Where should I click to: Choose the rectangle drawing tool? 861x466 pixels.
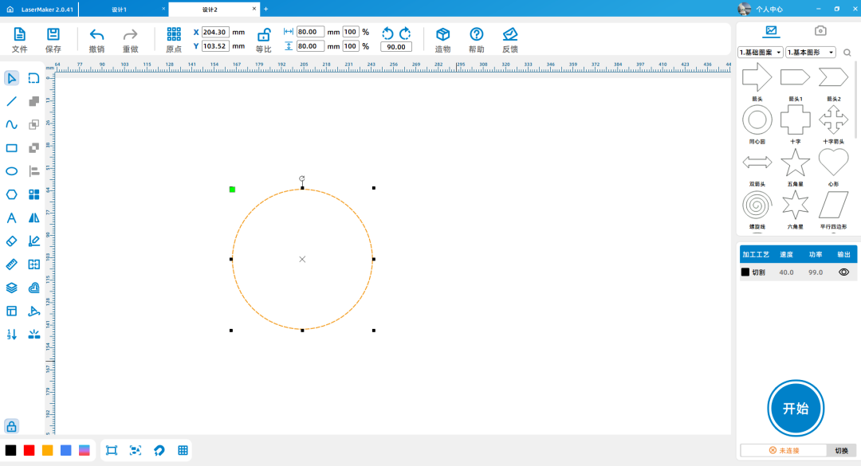pos(12,147)
